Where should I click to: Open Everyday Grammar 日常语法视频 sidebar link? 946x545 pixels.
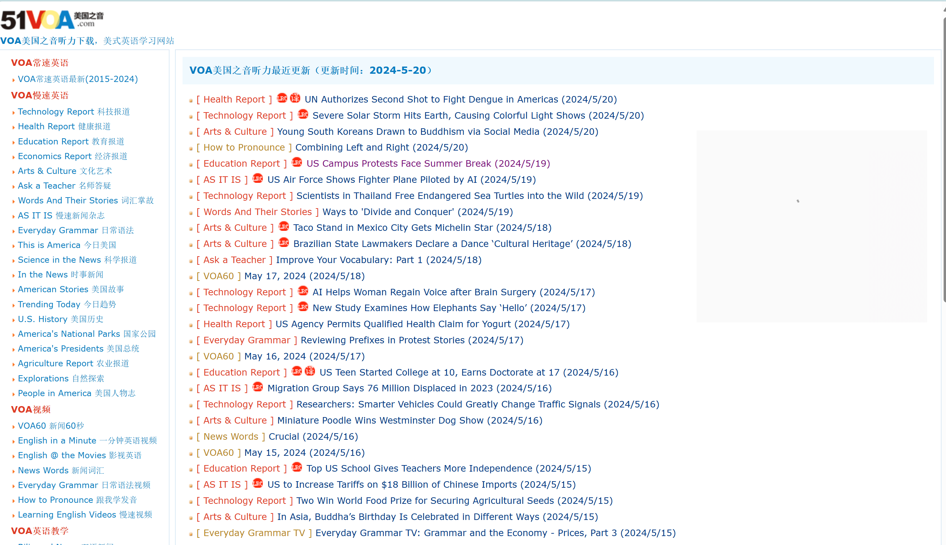[84, 485]
